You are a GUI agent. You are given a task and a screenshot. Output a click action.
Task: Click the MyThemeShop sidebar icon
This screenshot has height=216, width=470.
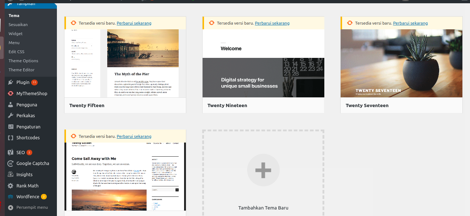point(11,93)
